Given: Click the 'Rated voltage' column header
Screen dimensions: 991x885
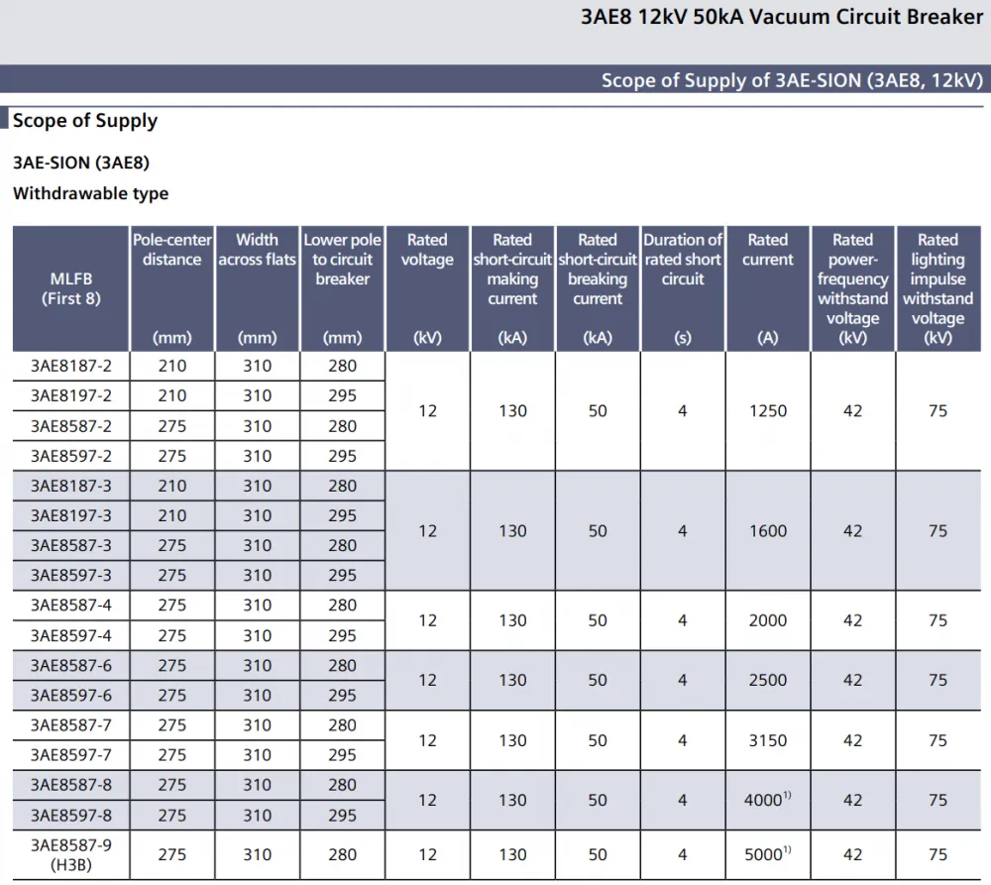Looking at the screenshot, I should pos(427,288).
